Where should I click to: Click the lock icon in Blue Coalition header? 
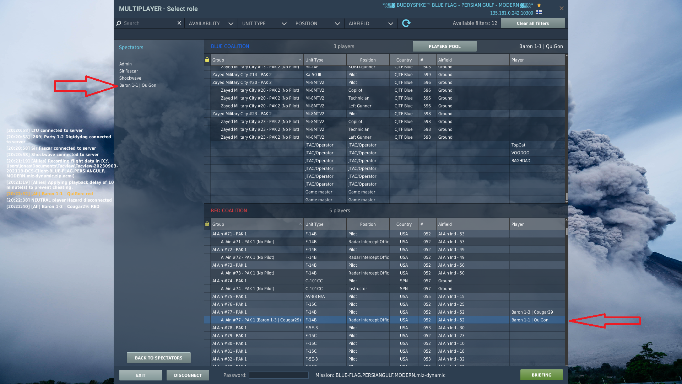coord(207,60)
